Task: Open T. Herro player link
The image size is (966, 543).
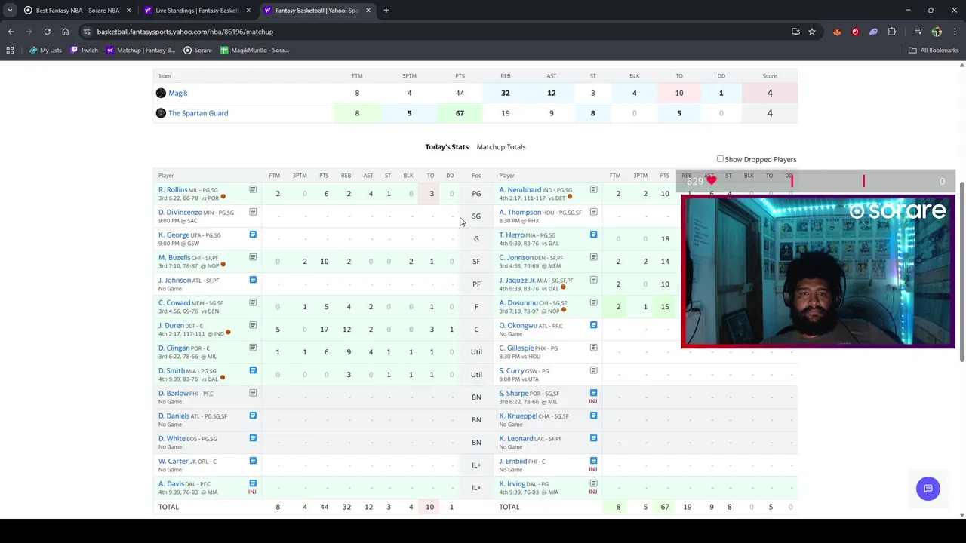Action: pos(512,235)
